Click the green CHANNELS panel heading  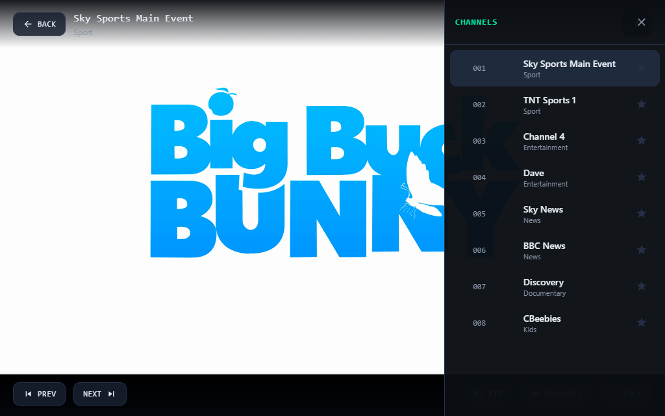(476, 22)
